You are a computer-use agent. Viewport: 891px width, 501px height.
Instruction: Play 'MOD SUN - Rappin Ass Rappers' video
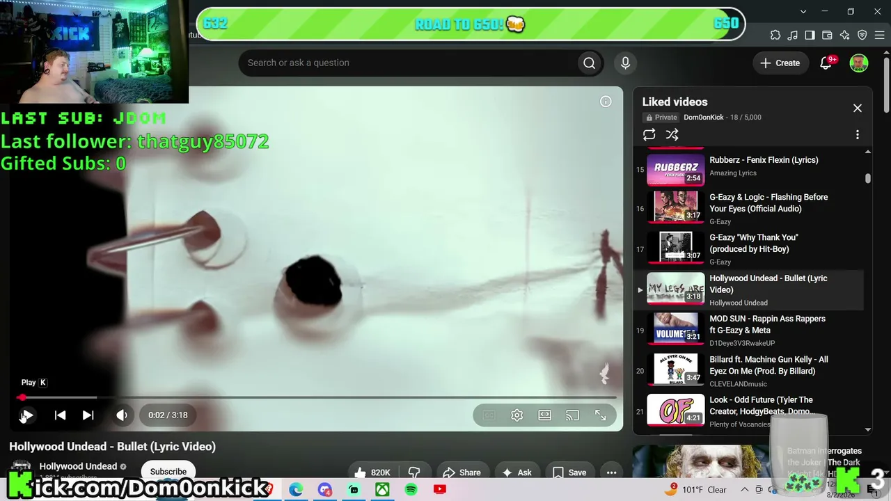pos(767,324)
